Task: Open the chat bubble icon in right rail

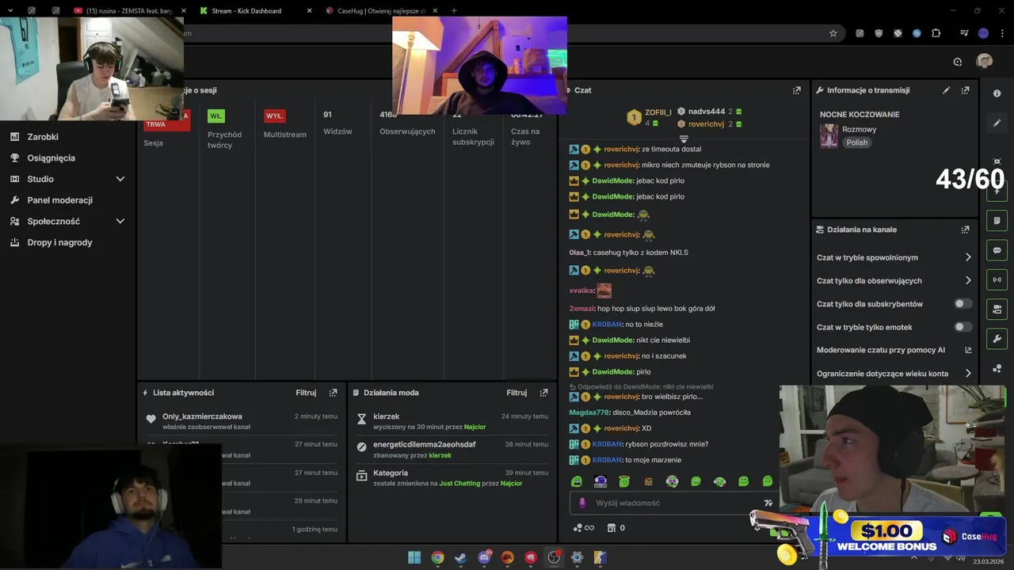Action: tap(997, 250)
